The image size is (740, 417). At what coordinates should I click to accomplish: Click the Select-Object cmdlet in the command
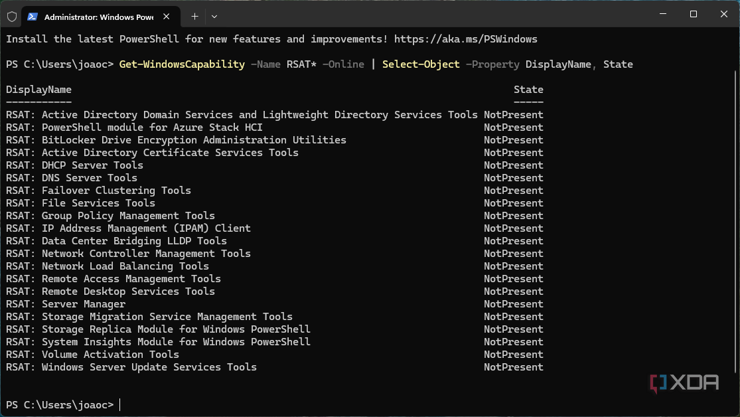[x=421, y=64]
